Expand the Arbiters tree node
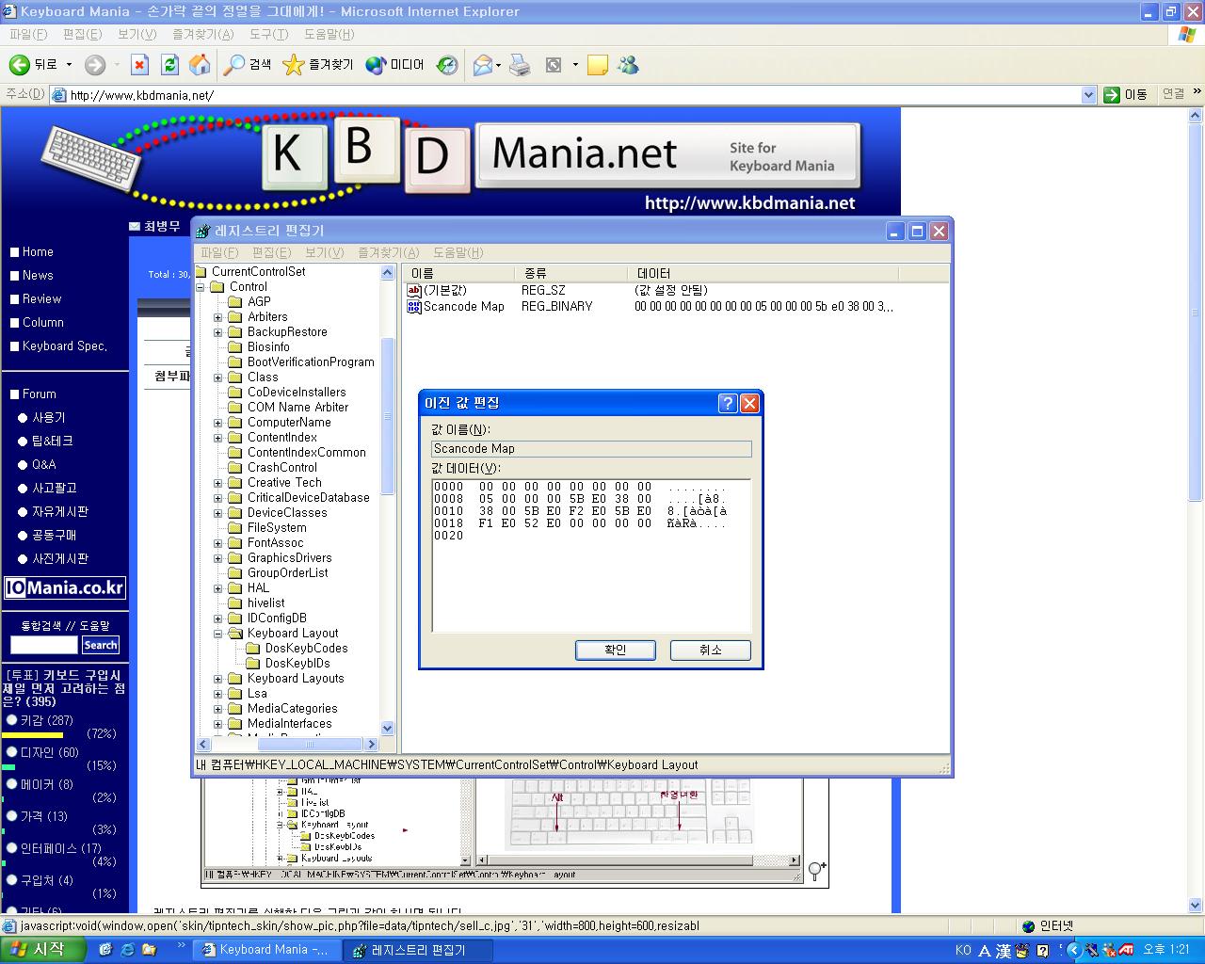1205x964 pixels. (x=218, y=317)
